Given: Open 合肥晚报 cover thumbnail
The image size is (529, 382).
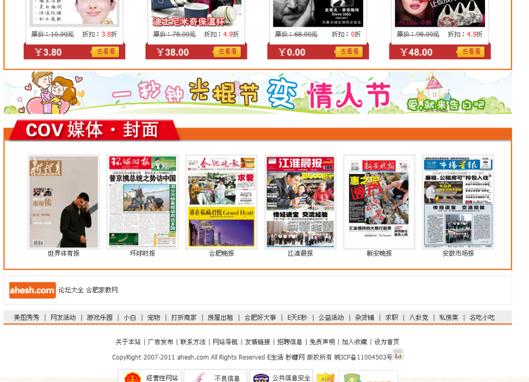Looking at the screenshot, I should point(221,202).
